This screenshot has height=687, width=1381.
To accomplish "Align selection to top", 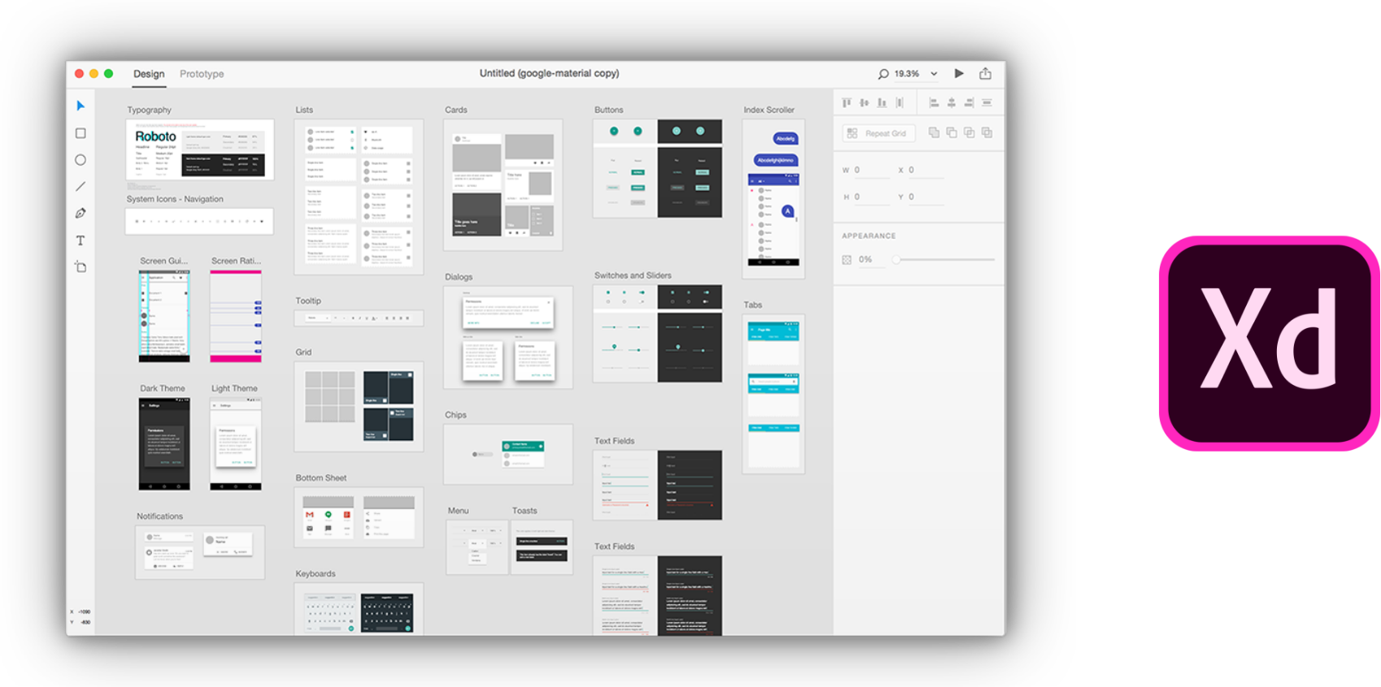I will click(x=846, y=103).
